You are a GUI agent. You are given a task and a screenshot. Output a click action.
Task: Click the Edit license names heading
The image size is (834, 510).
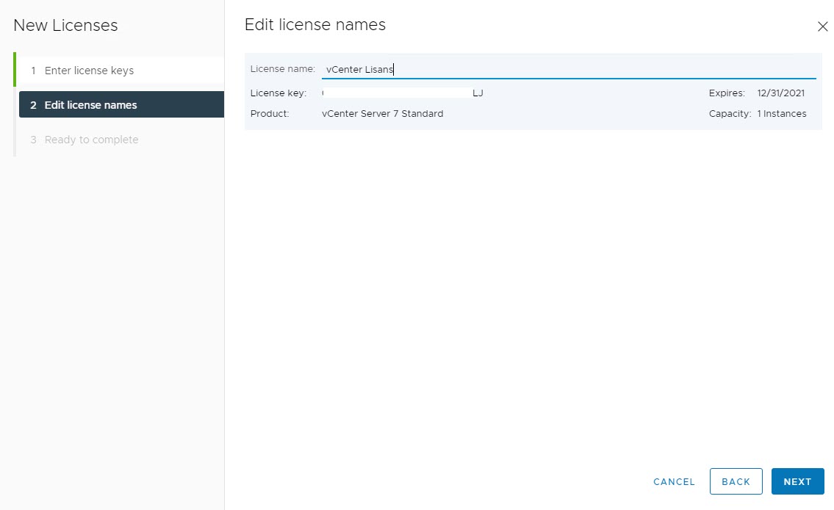click(314, 25)
